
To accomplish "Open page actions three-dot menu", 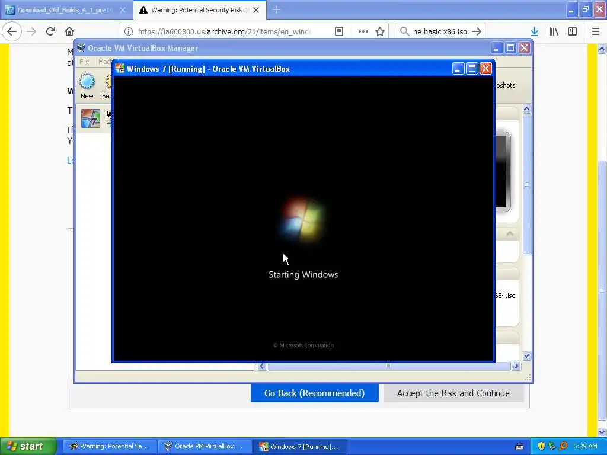I will (x=363, y=31).
